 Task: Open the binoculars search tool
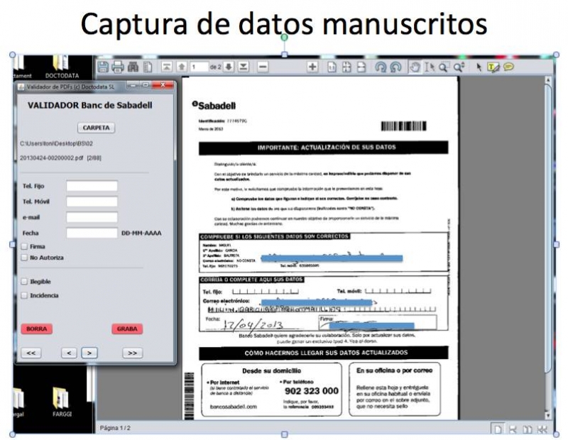(x=133, y=67)
